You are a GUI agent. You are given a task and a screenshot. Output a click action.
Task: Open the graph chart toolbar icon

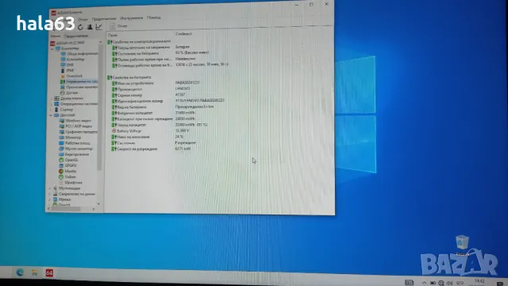[98, 27]
